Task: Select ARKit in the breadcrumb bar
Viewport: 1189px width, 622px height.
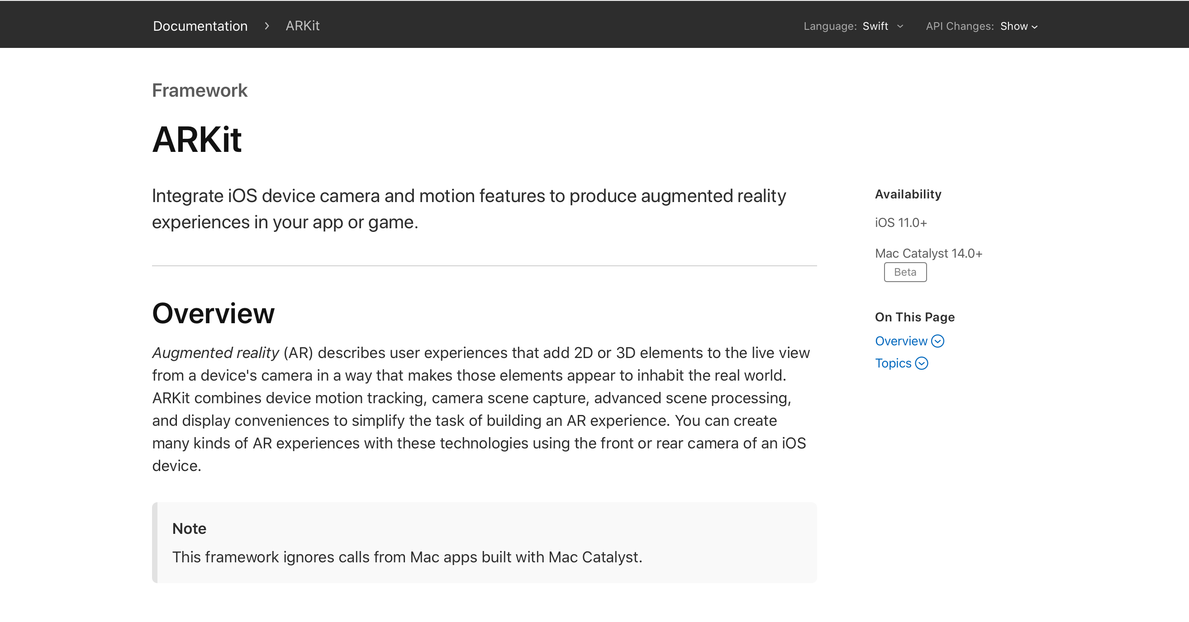Action: [x=302, y=26]
